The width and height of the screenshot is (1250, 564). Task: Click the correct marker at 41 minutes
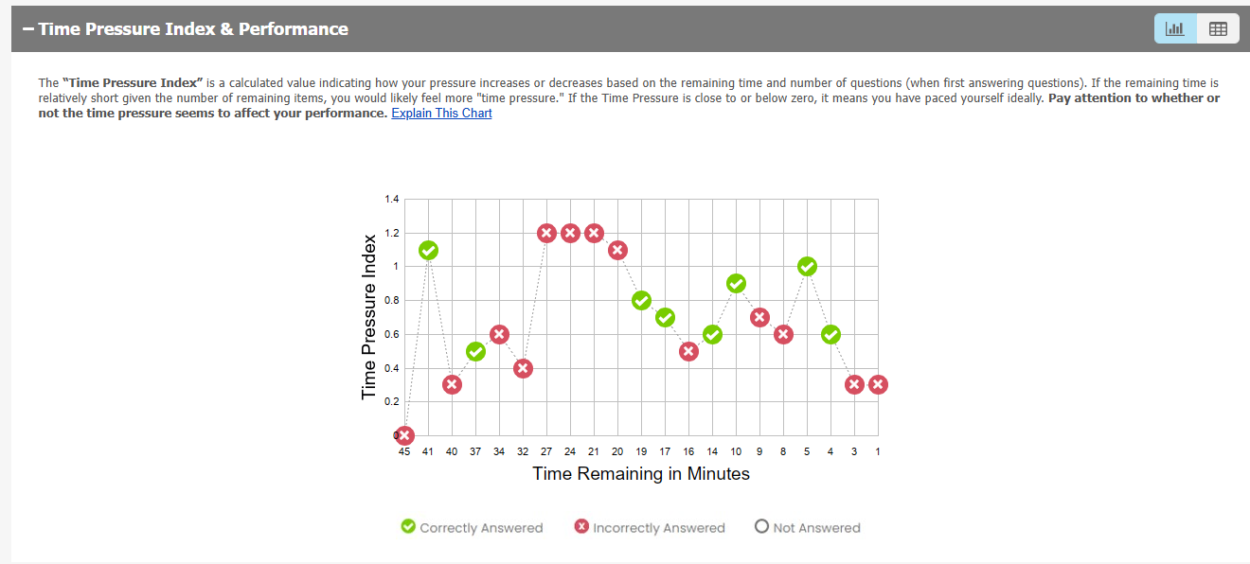pos(428,250)
